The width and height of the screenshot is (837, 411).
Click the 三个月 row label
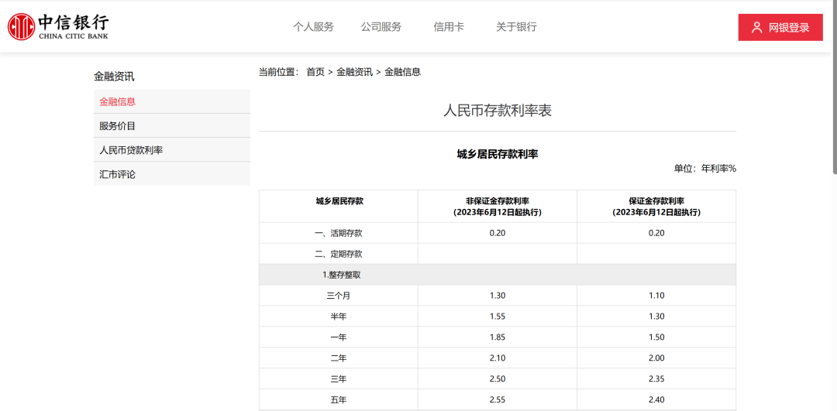tap(339, 296)
